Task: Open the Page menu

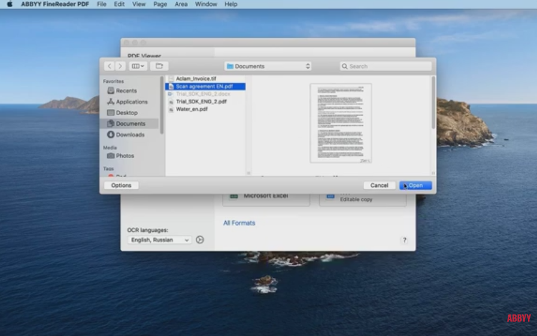Action: tap(160, 4)
